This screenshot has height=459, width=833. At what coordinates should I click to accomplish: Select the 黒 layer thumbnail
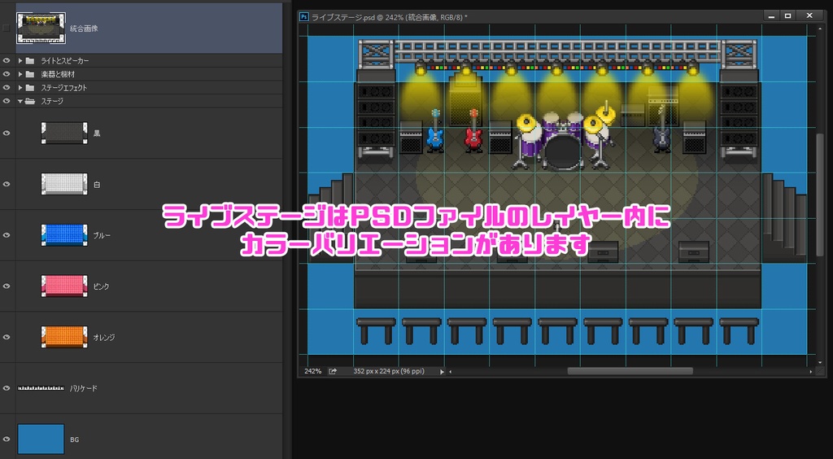64,133
